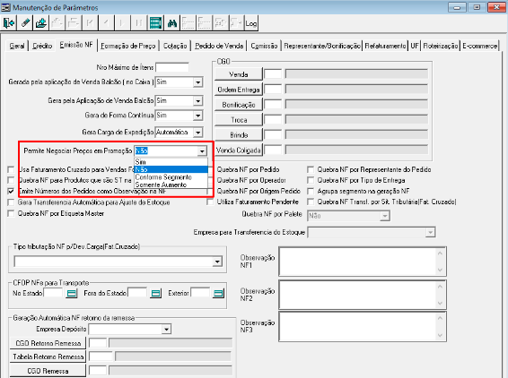Viewport: 508px width, 378px height.
Task: Open search with the binoculars icon
Action: (171, 23)
